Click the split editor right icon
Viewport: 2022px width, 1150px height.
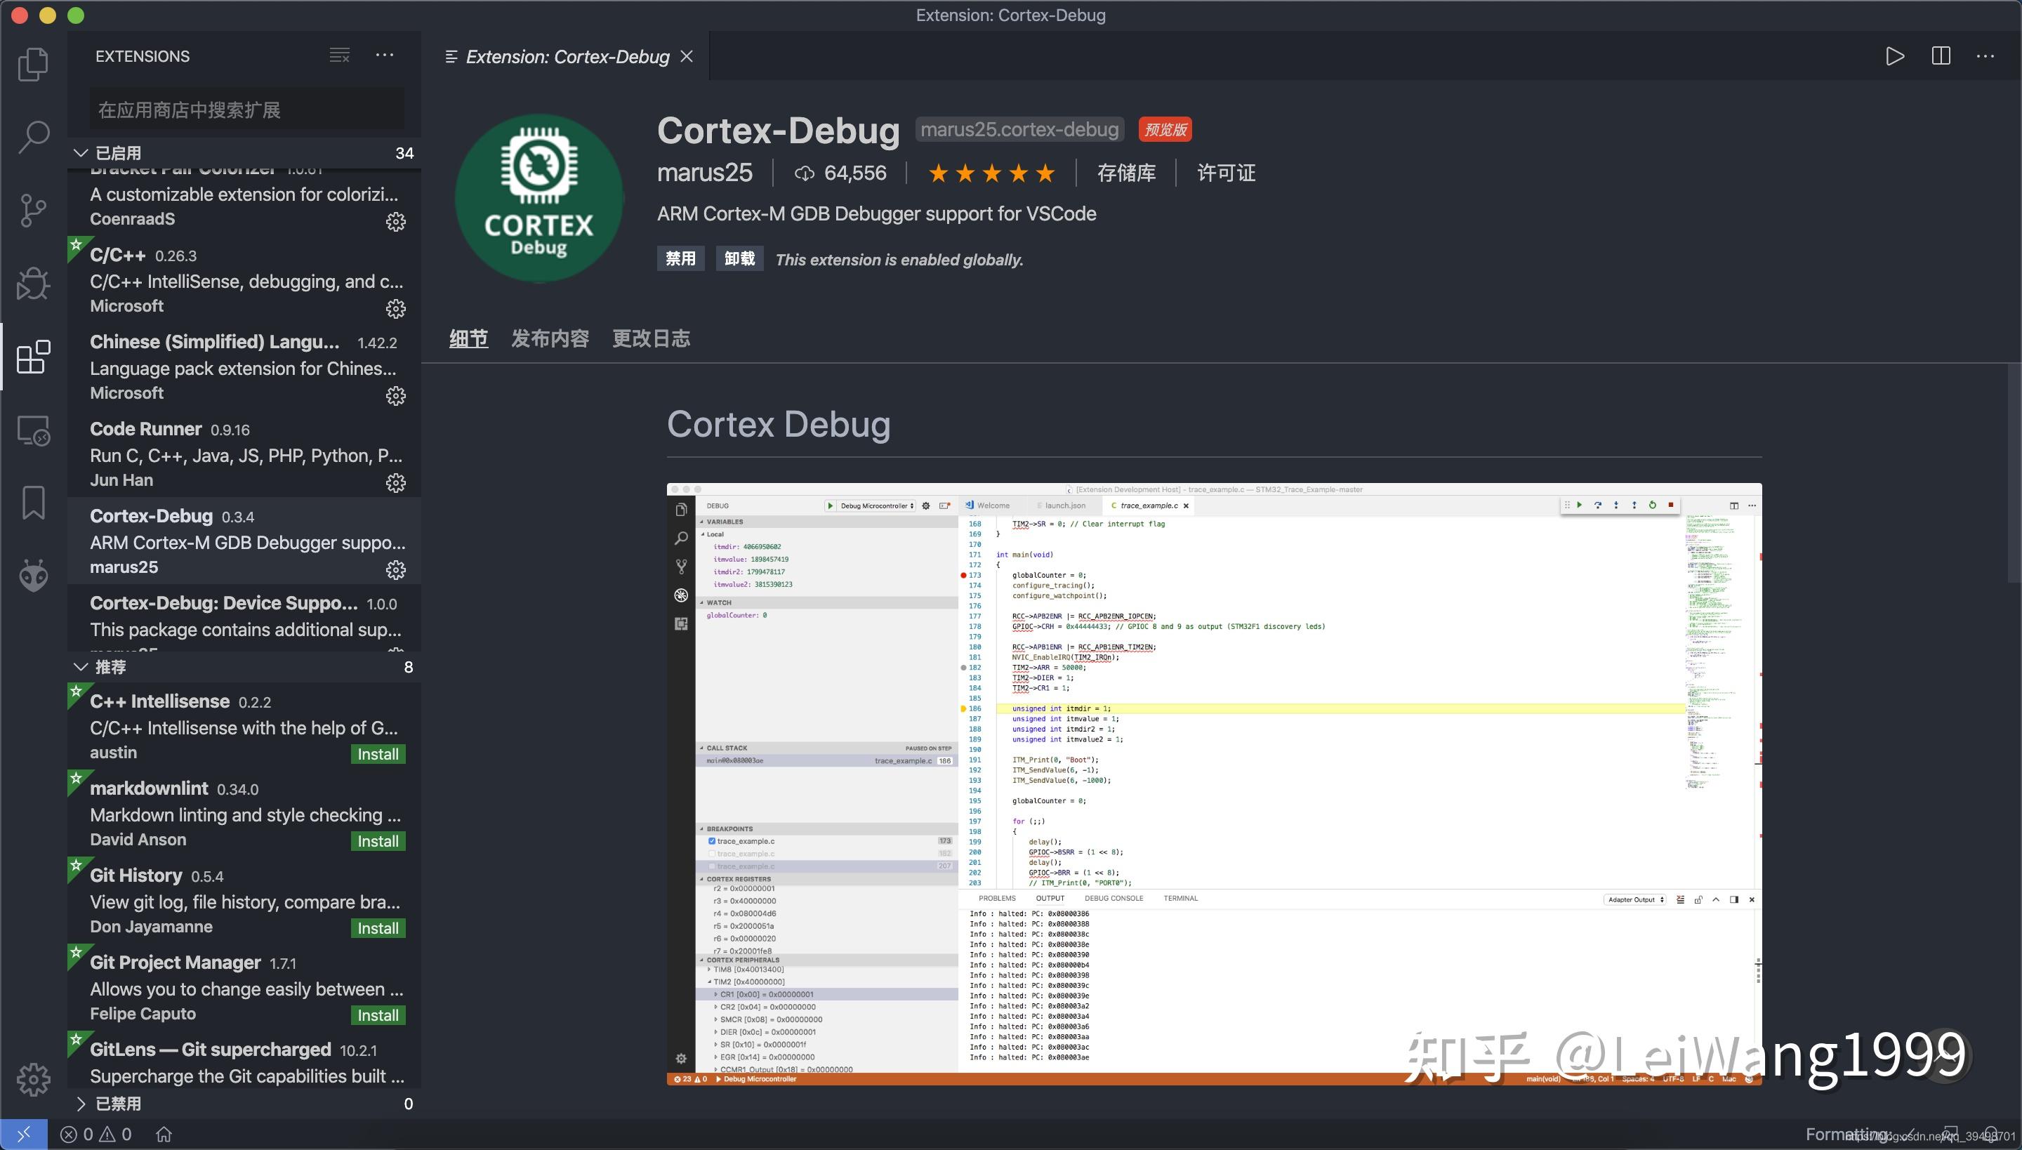pos(1941,56)
